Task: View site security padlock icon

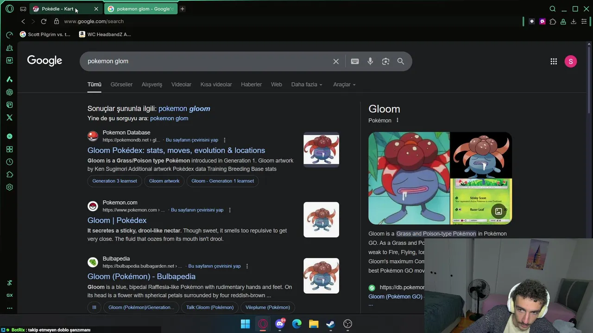Action: (x=57, y=21)
